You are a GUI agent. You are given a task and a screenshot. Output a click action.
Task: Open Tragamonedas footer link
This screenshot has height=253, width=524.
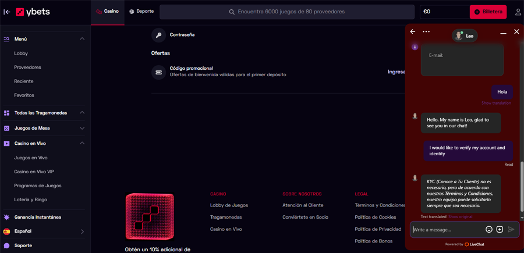(x=226, y=218)
